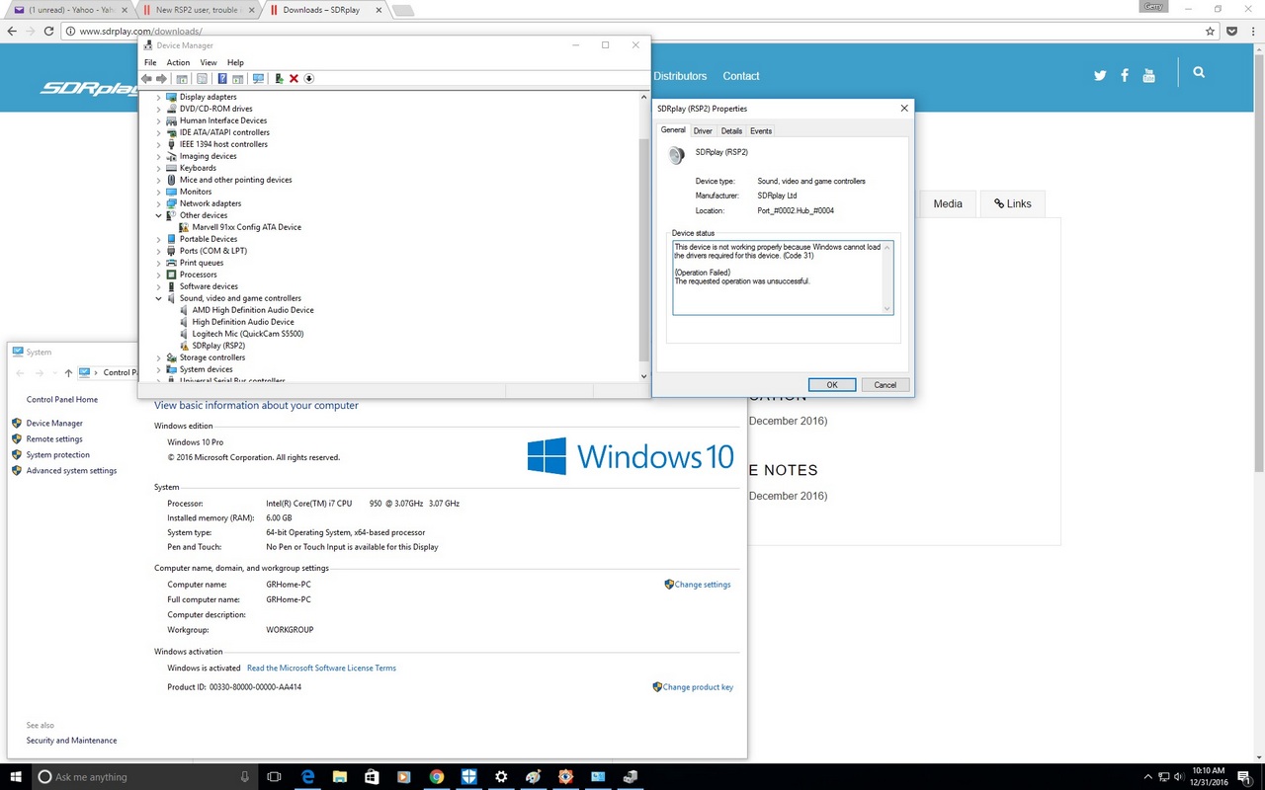Screen dimensions: 1265x790
Task: Open the Help menu in Device Manager
Action: click(x=235, y=62)
